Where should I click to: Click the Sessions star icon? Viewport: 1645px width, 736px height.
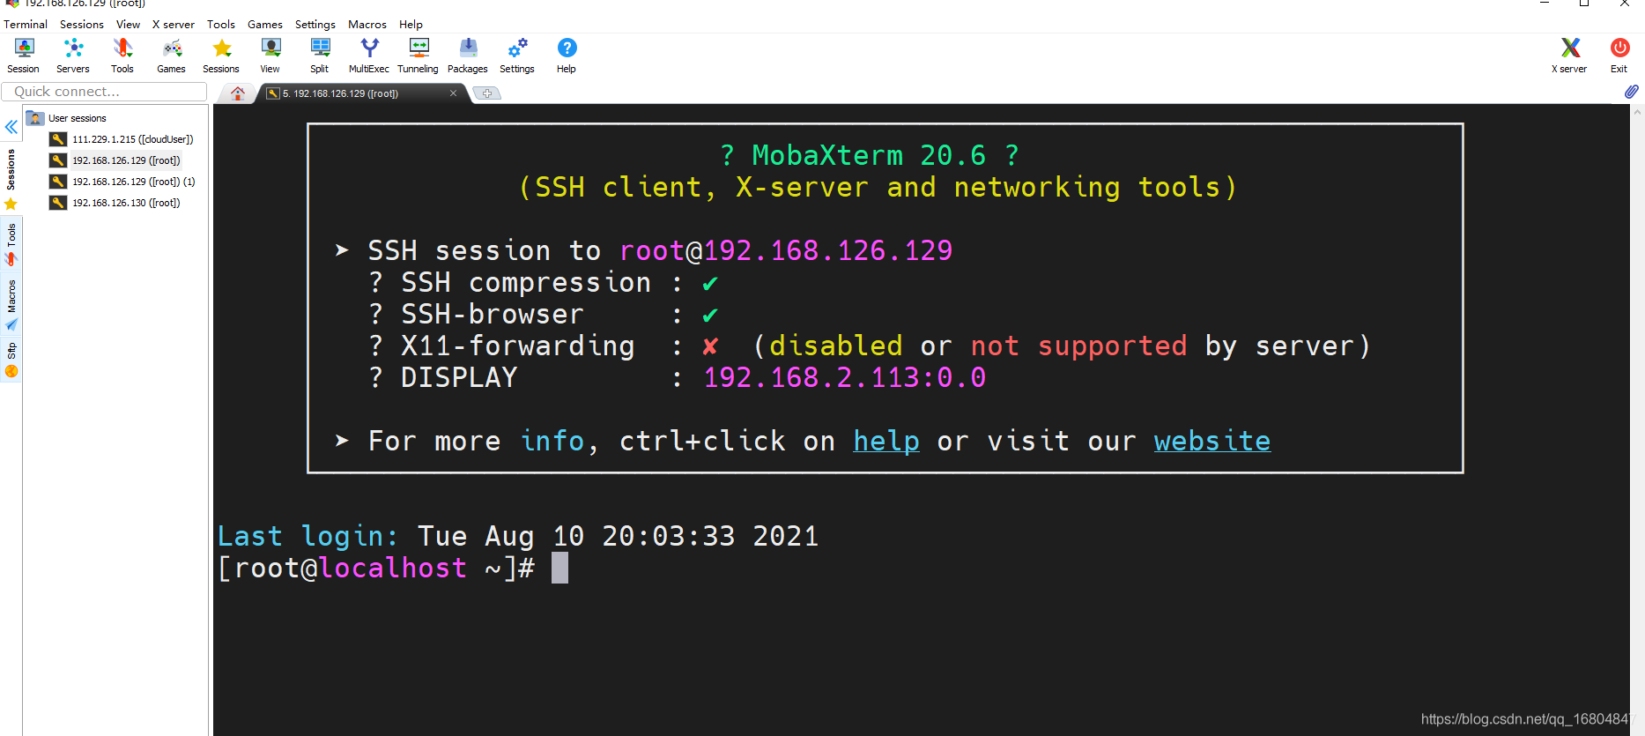221,56
